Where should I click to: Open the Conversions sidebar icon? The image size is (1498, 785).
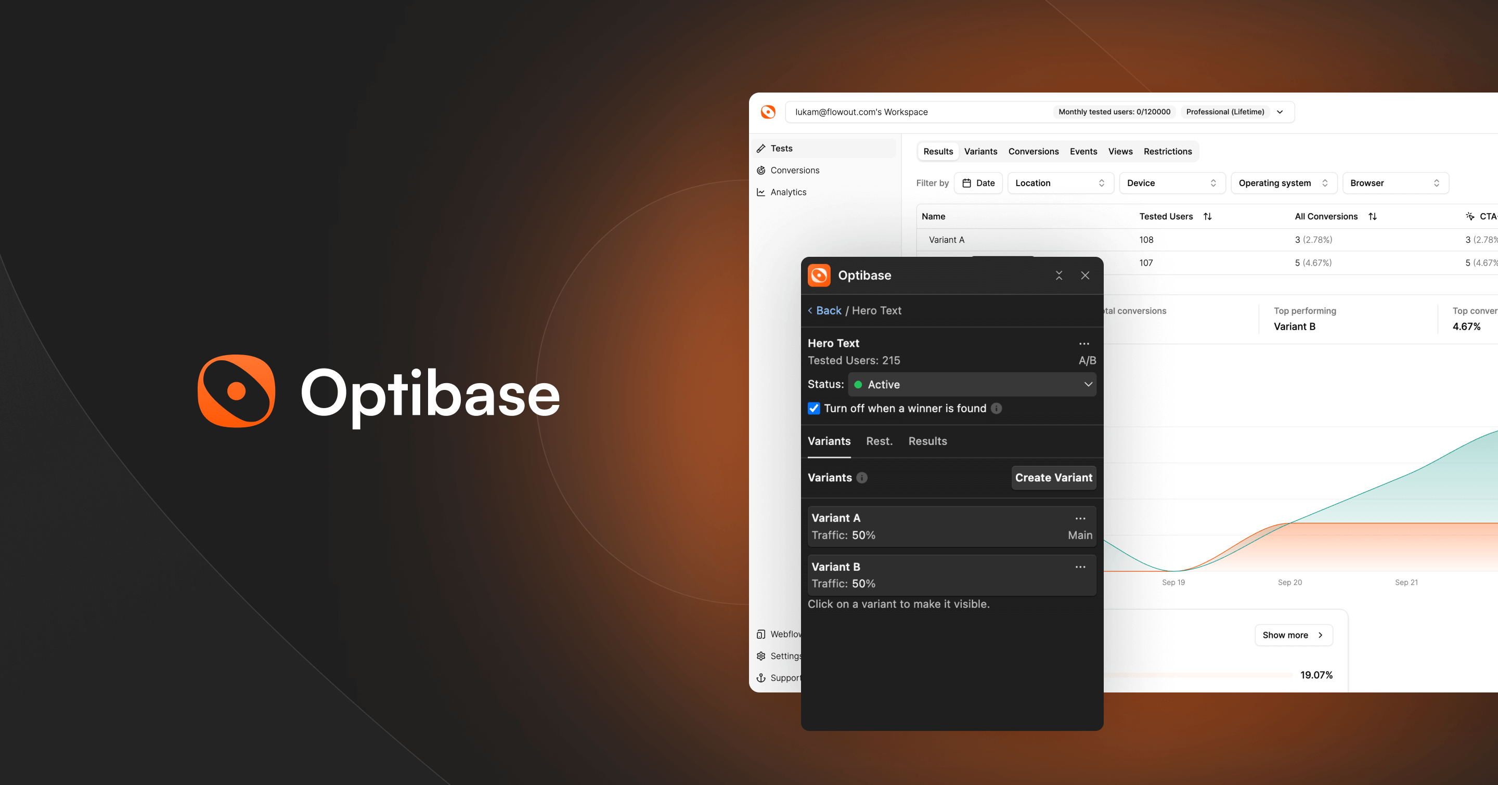point(761,170)
